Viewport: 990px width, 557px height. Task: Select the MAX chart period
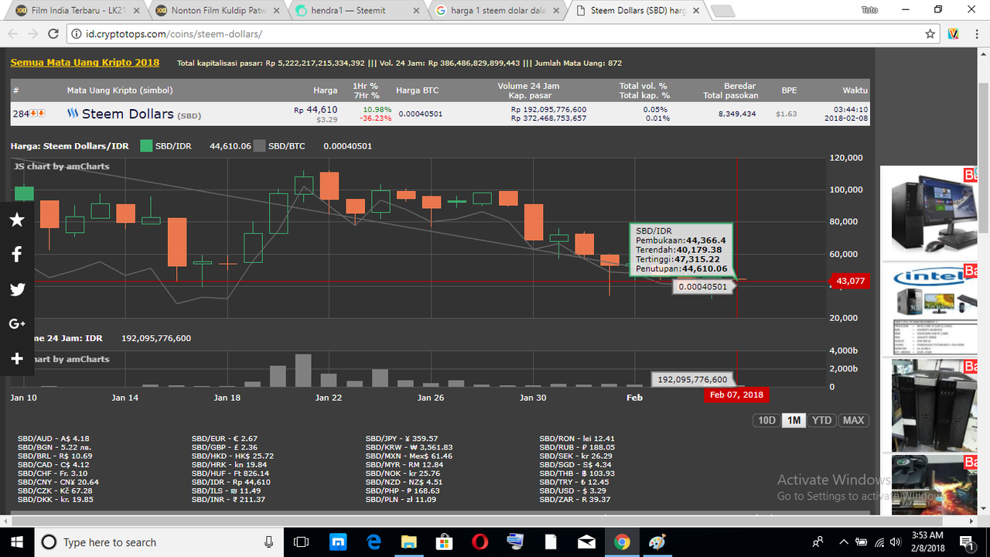[853, 420]
